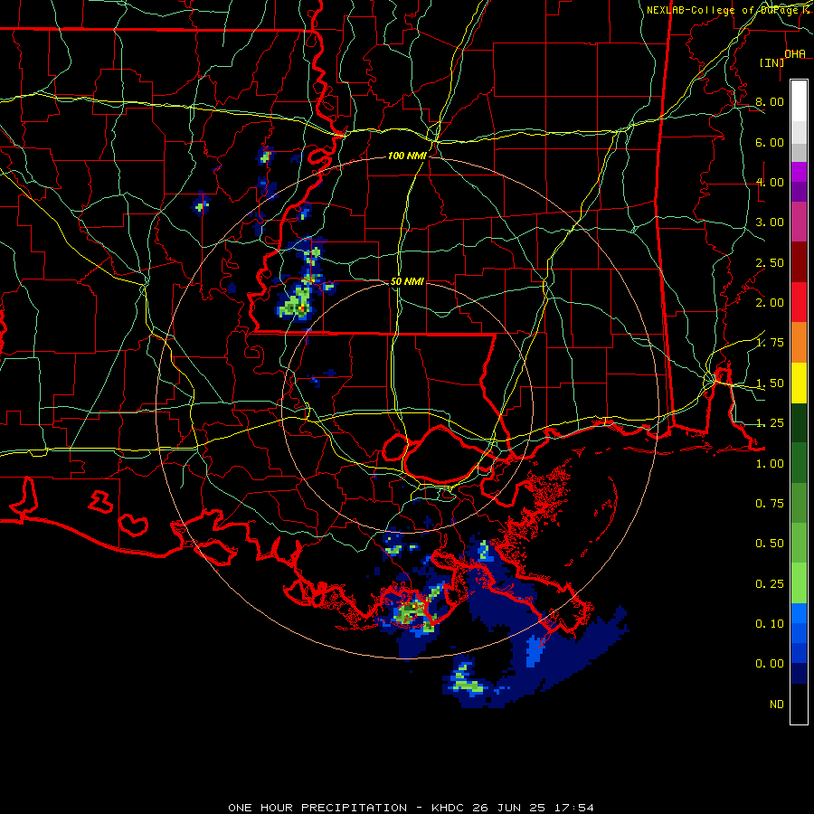Click the ND legend label
814x814 pixels.
(777, 705)
